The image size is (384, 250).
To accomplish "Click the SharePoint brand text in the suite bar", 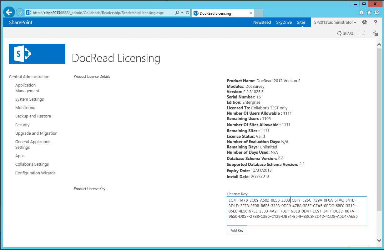I will tap(21, 22).
